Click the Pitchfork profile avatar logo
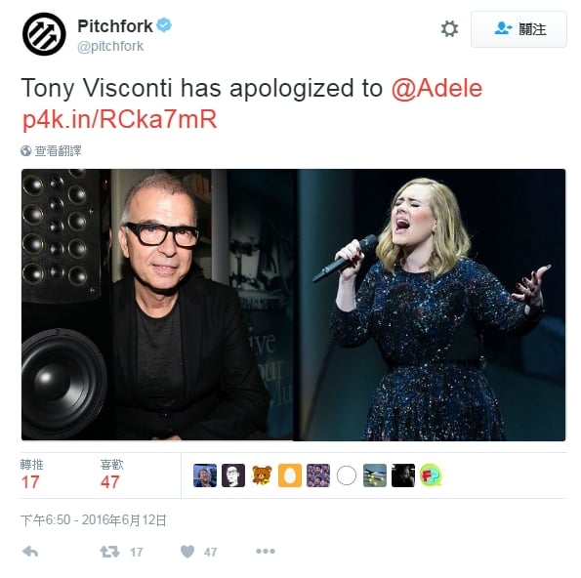 point(44,34)
